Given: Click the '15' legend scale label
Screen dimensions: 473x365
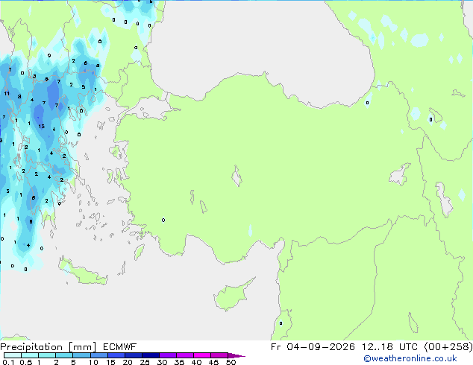Looking at the screenshot, I should click(110, 362).
